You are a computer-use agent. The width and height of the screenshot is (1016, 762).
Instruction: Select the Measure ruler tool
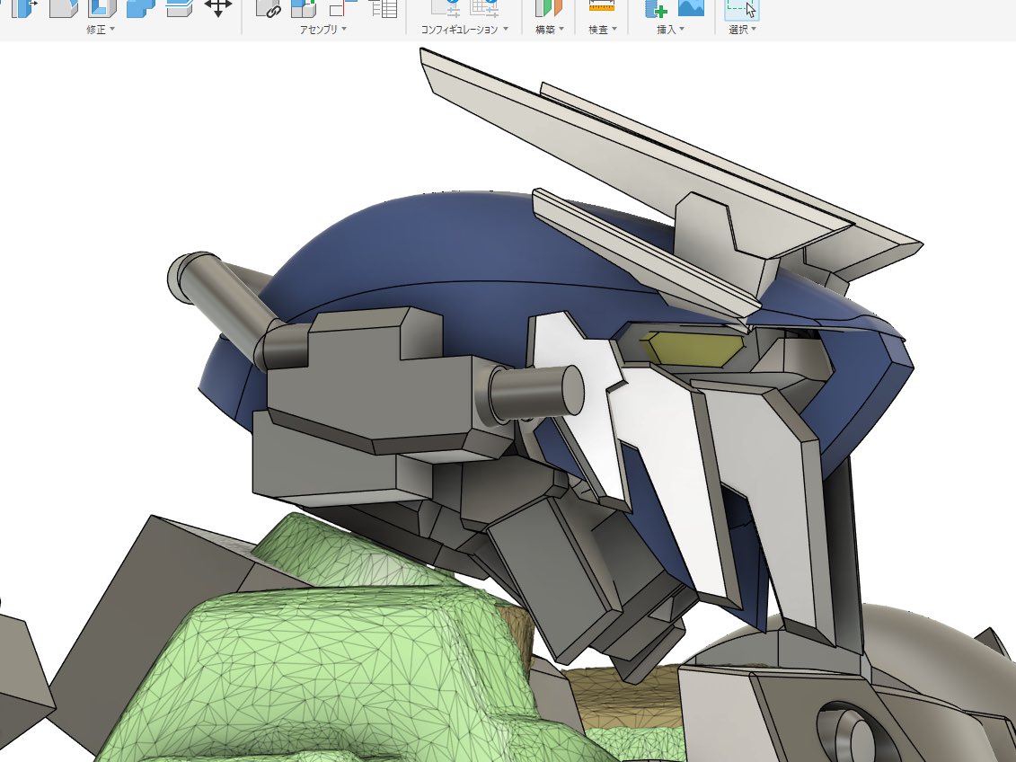(601, 6)
